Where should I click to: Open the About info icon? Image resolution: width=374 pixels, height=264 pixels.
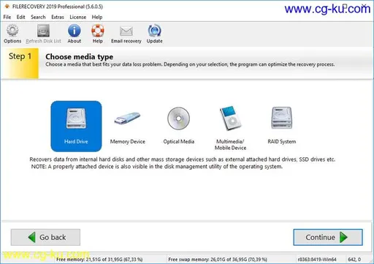coord(75,34)
